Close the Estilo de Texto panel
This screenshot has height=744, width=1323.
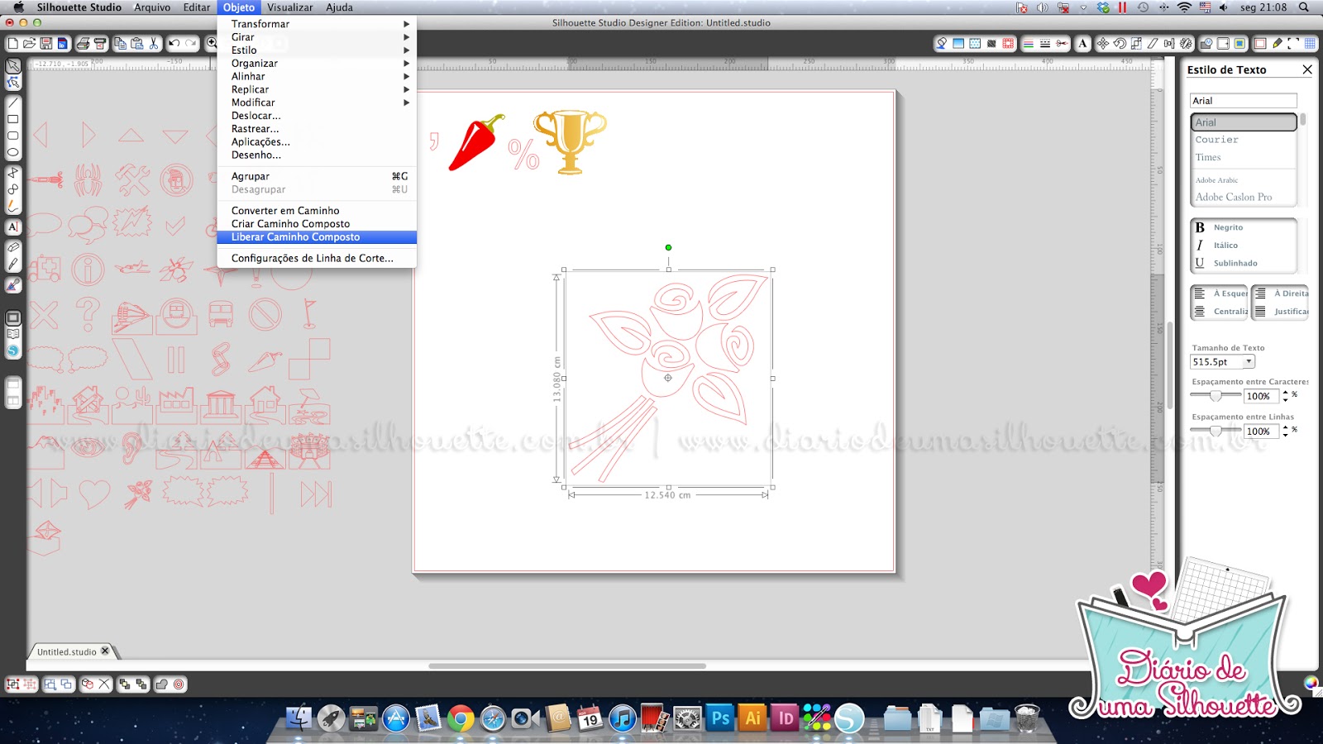[1307, 69]
